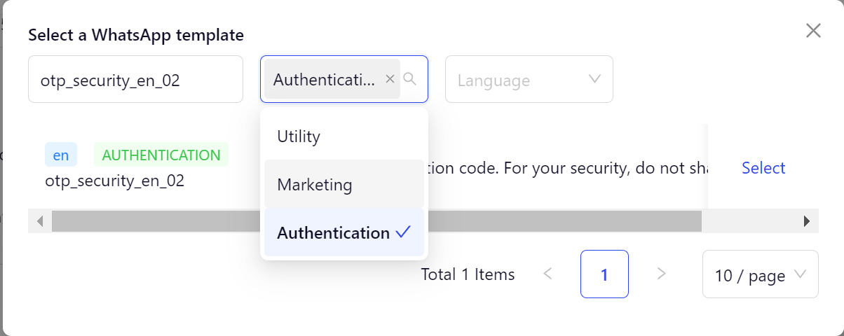
Task: Click the otp_security_en_02 template row name
Action: 114,181
